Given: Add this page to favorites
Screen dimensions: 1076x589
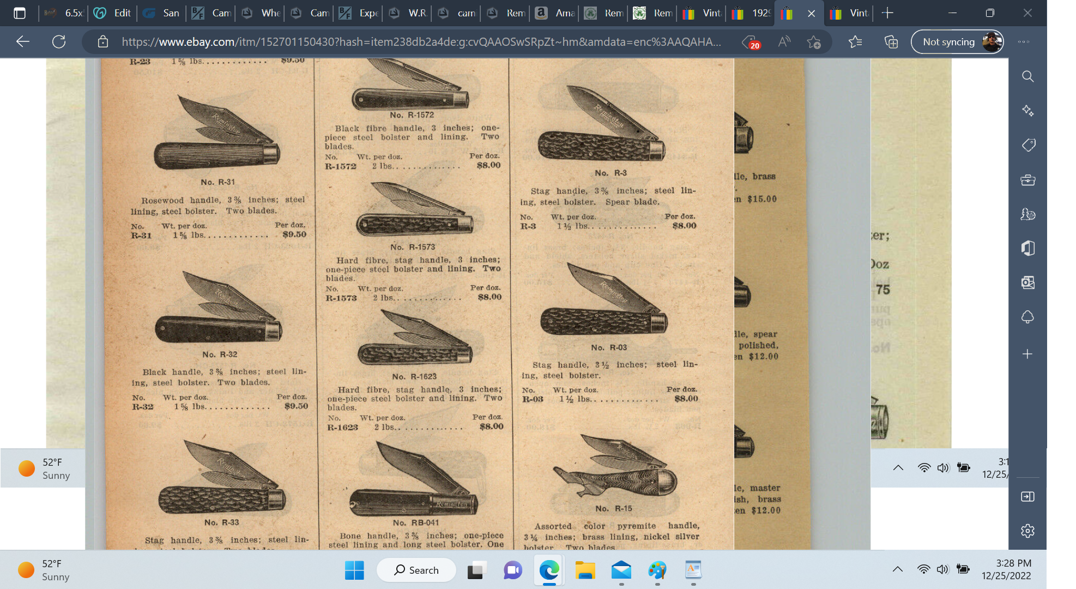Looking at the screenshot, I should (x=814, y=41).
